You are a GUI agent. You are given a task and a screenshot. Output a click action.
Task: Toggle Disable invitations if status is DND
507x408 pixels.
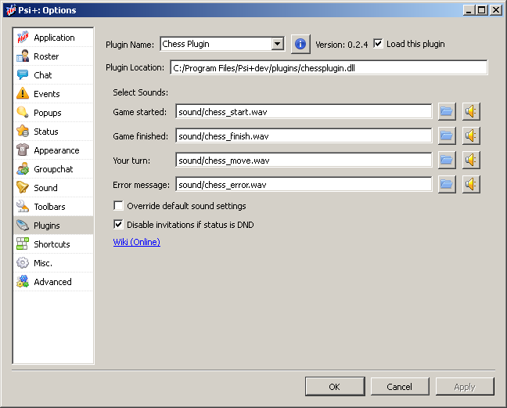[x=119, y=225]
